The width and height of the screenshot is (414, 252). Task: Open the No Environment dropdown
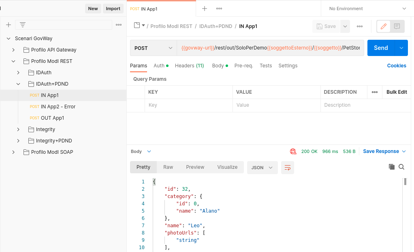367,9
